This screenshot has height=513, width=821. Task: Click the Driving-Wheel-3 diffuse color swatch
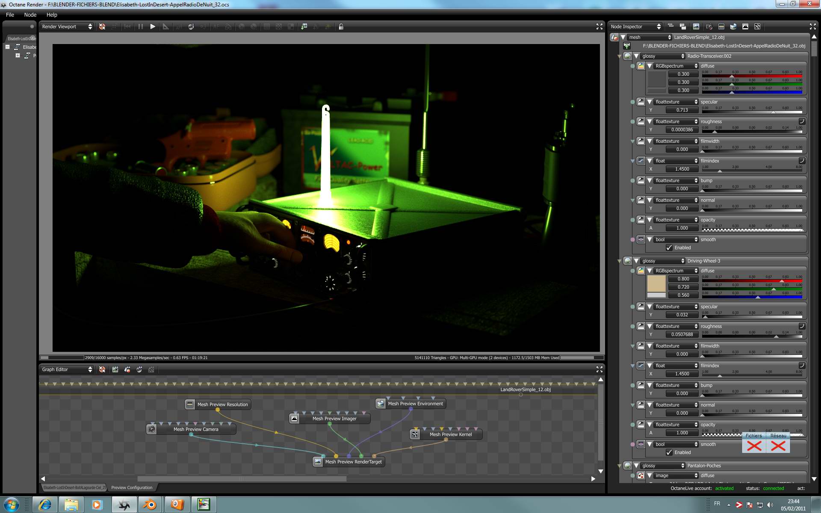click(656, 283)
